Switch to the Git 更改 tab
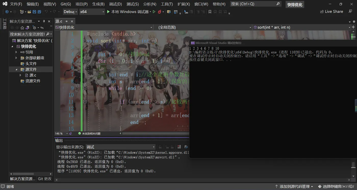 45,179
